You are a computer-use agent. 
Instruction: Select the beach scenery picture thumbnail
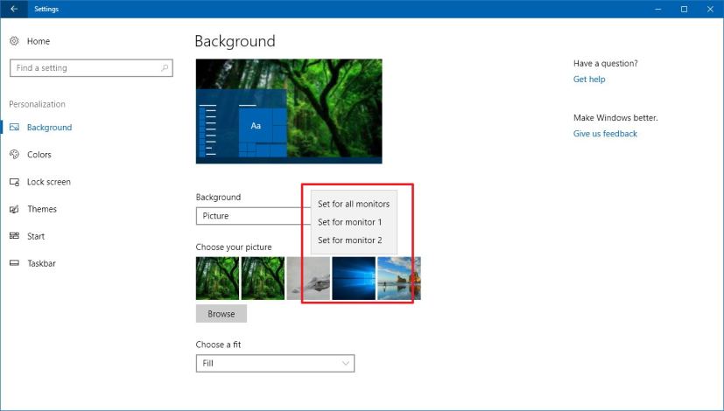coord(399,278)
